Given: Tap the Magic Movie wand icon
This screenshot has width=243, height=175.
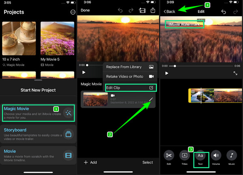Looking at the screenshot, I should click(68, 113).
